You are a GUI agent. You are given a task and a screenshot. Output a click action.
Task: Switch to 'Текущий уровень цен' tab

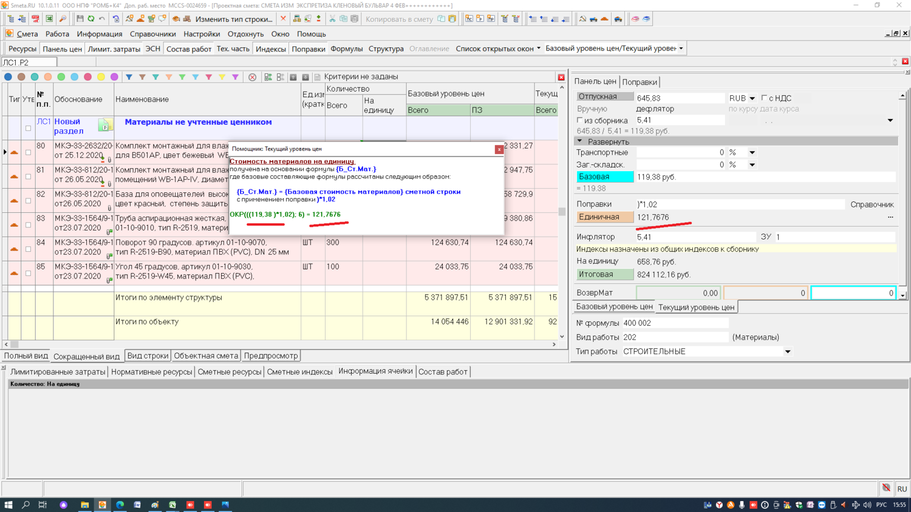[x=696, y=307]
